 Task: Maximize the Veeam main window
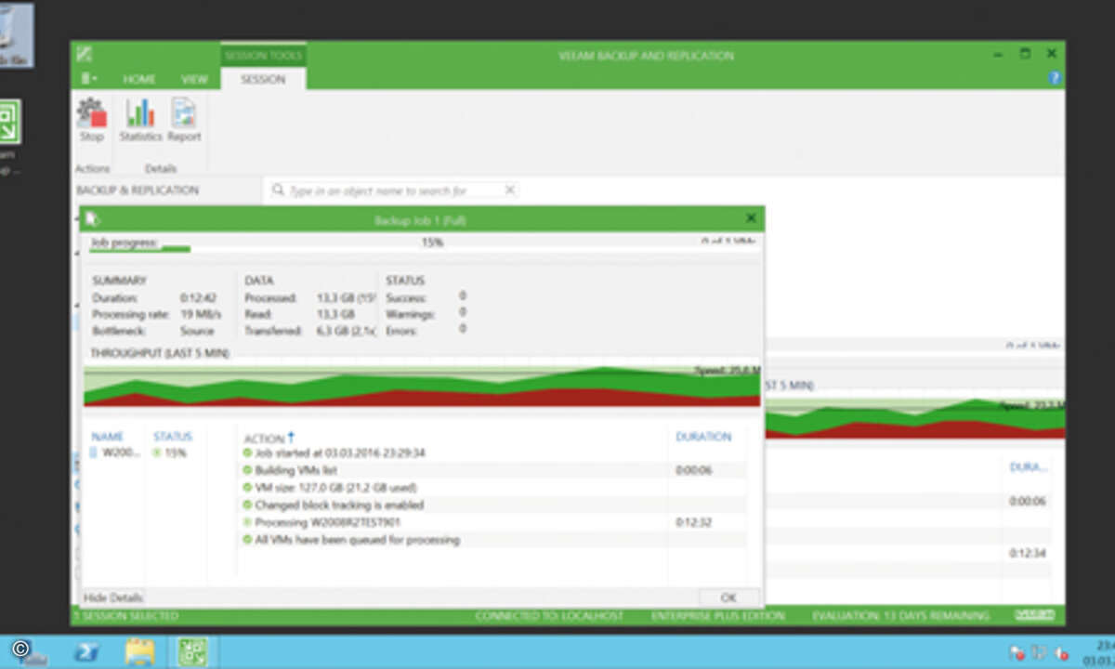[1025, 54]
